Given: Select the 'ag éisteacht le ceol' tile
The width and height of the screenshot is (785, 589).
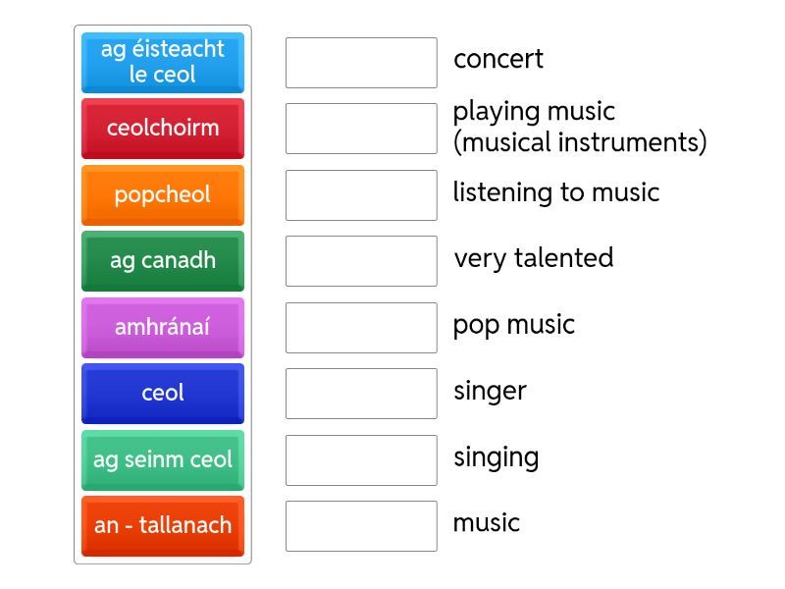Looking at the screenshot, I should pyautogui.click(x=163, y=62).
